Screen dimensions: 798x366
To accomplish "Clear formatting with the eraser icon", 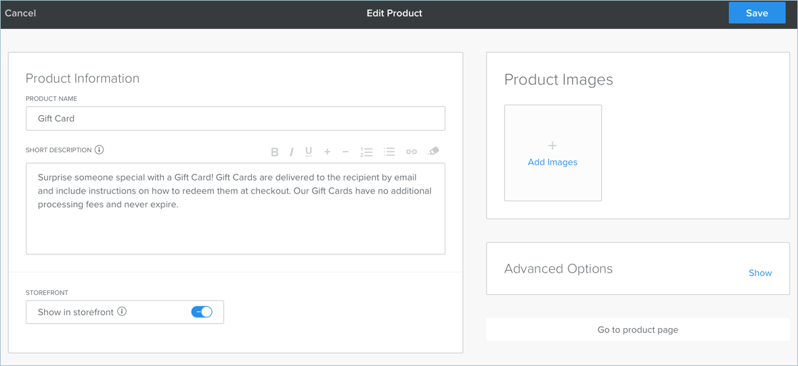I will pos(433,151).
